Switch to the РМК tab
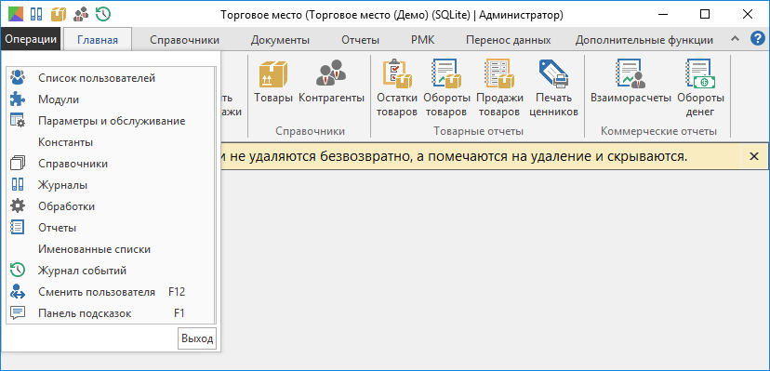 point(423,40)
